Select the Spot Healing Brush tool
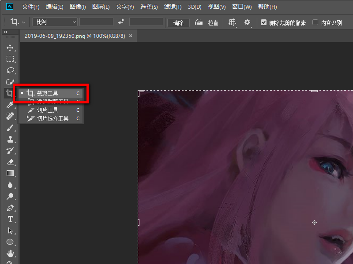The height and width of the screenshot is (264, 353). [10, 116]
